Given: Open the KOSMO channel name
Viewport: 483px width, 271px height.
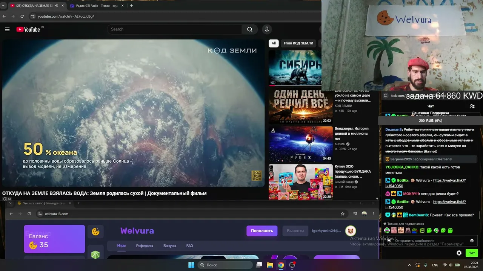Looking at the screenshot, I should [340, 144].
